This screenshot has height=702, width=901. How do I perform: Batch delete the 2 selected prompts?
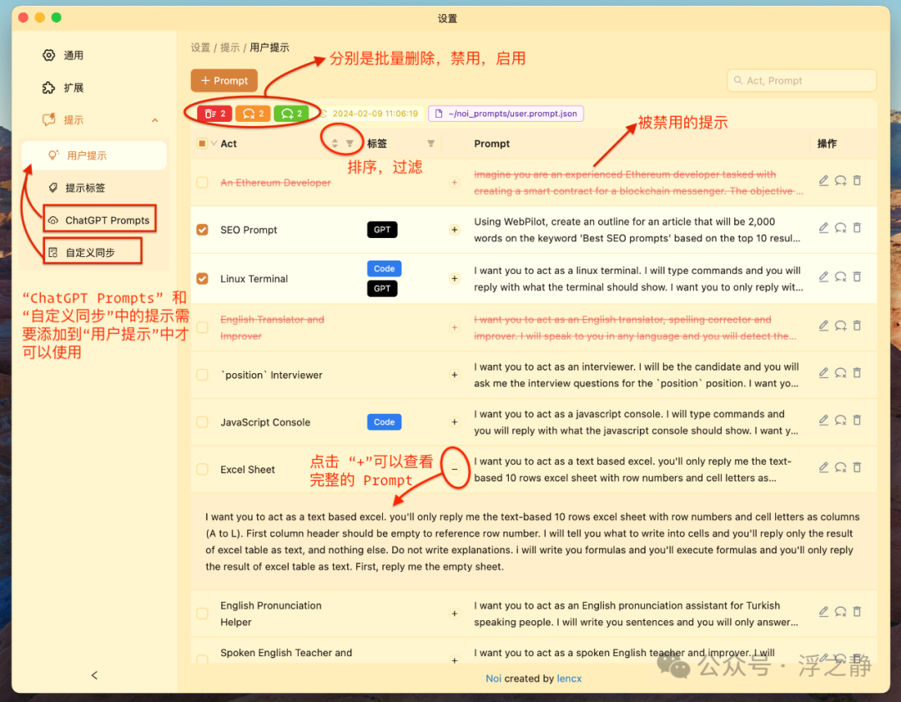pyautogui.click(x=215, y=114)
